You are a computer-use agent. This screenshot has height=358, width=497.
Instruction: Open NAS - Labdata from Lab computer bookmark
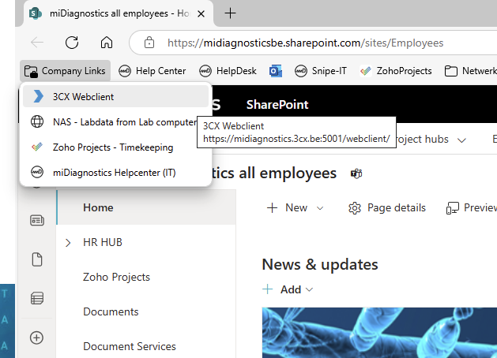point(115,122)
